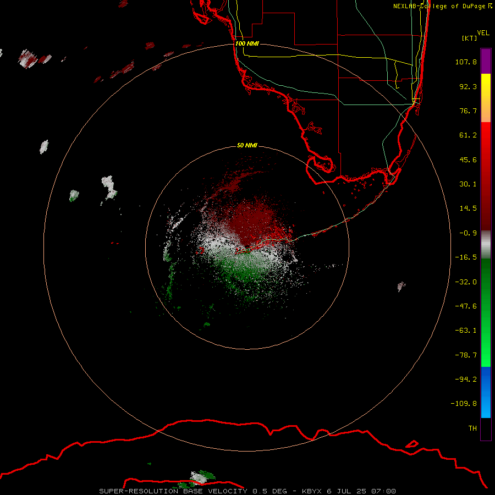Click the -47.6 velocity legend value
Viewport: 495px width, 495px height.
coord(466,306)
